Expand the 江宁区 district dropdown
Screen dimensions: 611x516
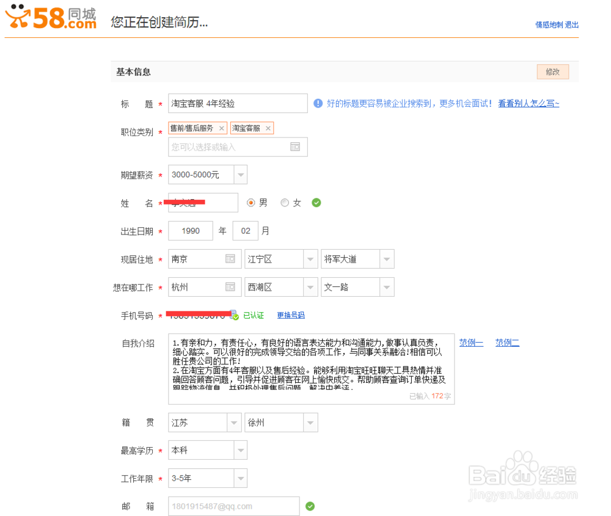click(x=310, y=258)
